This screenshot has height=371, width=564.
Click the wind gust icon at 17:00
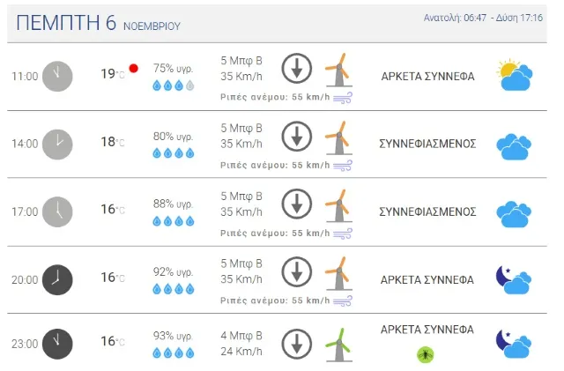343,233
